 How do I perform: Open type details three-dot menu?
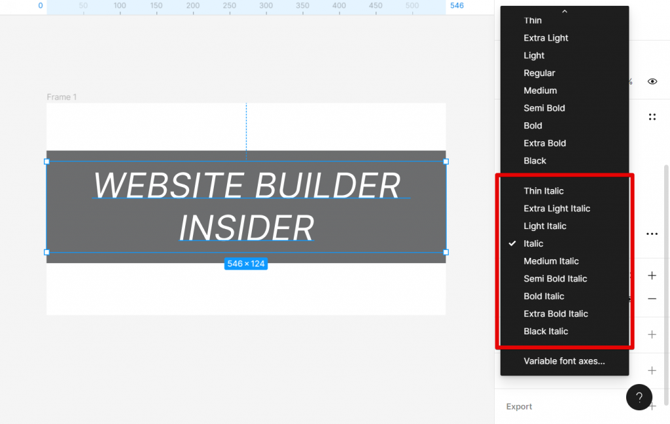[x=652, y=234]
